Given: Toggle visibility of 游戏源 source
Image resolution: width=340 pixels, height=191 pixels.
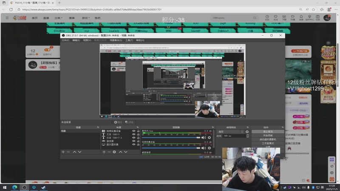Looking at the screenshot, I should point(133,141).
